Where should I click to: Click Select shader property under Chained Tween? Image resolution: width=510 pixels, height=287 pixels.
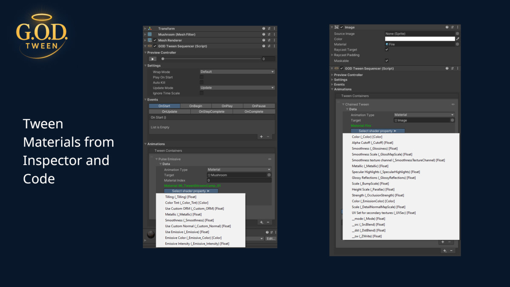pos(377,131)
